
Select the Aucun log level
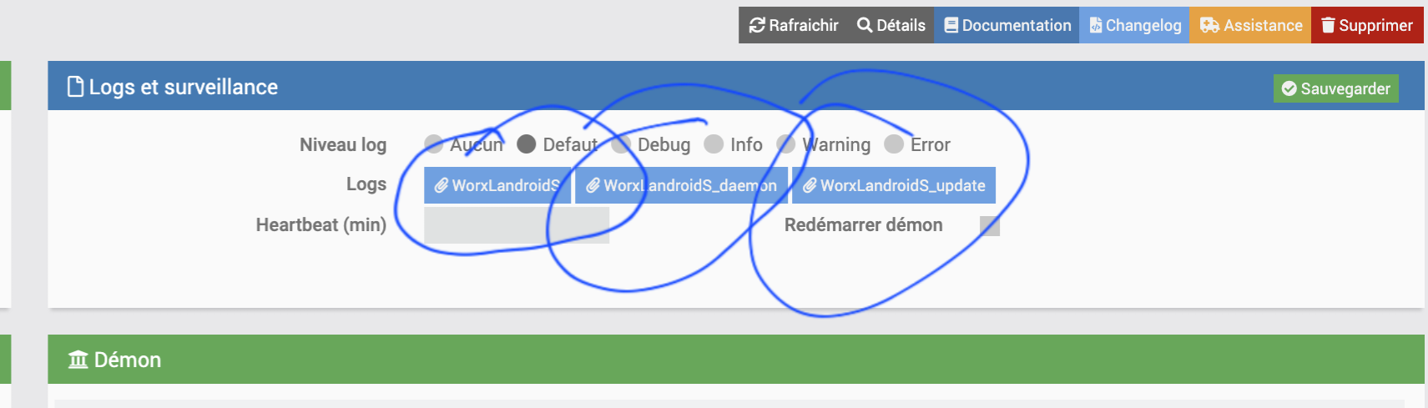(433, 144)
